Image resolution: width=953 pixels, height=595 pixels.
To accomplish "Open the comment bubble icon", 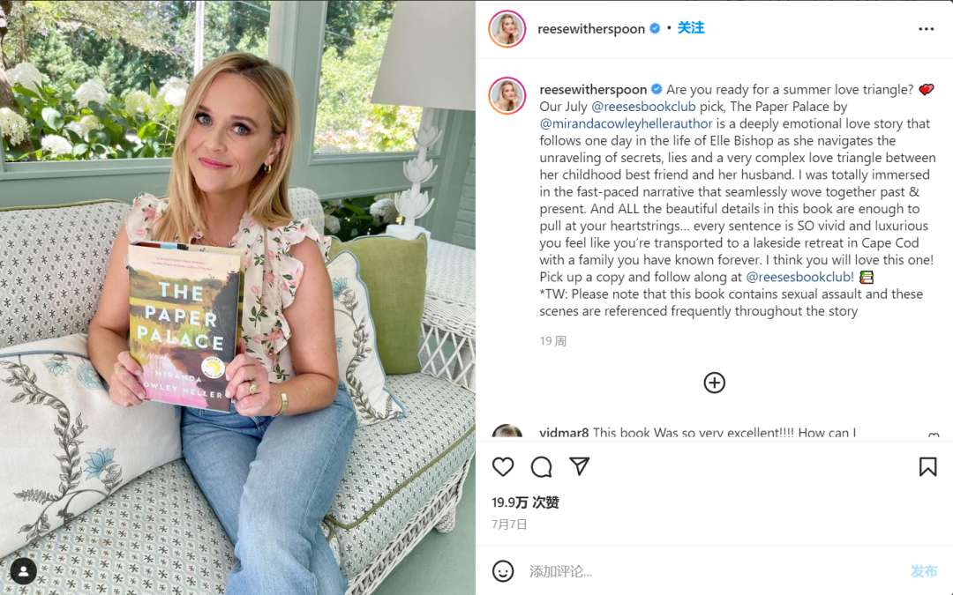I will pyautogui.click(x=541, y=467).
